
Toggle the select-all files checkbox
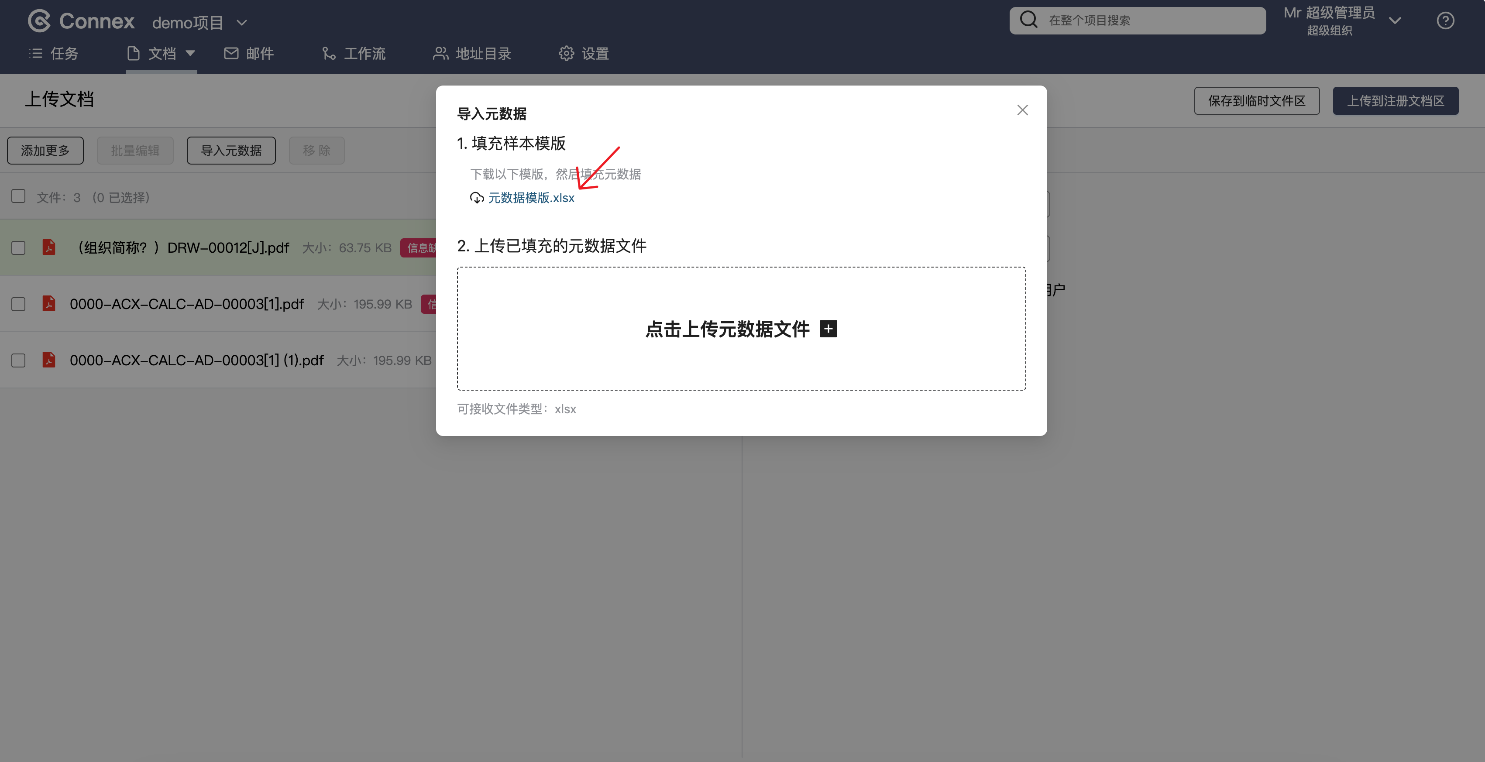[18, 196]
